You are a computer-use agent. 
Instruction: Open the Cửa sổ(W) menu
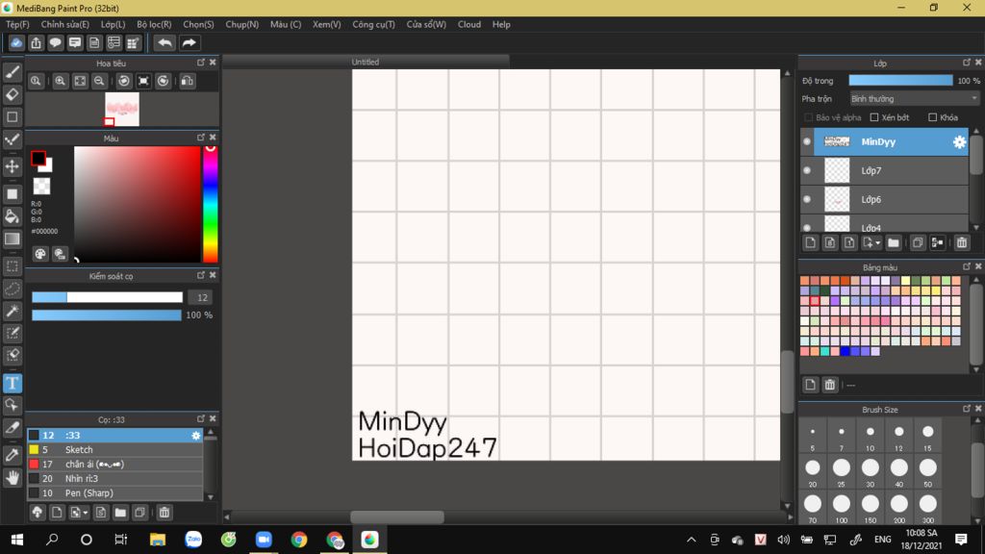tap(426, 24)
